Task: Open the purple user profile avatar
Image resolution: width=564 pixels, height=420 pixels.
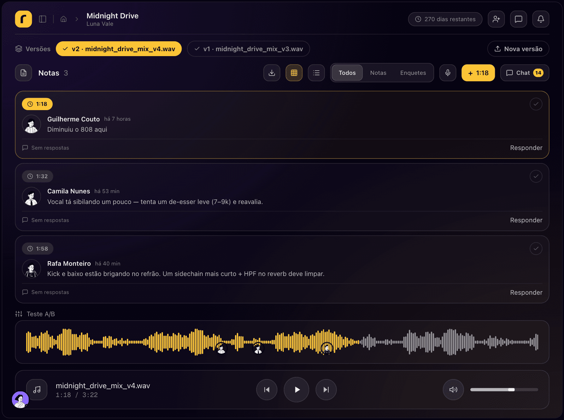Action: pyautogui.click(x=20, y=400)
